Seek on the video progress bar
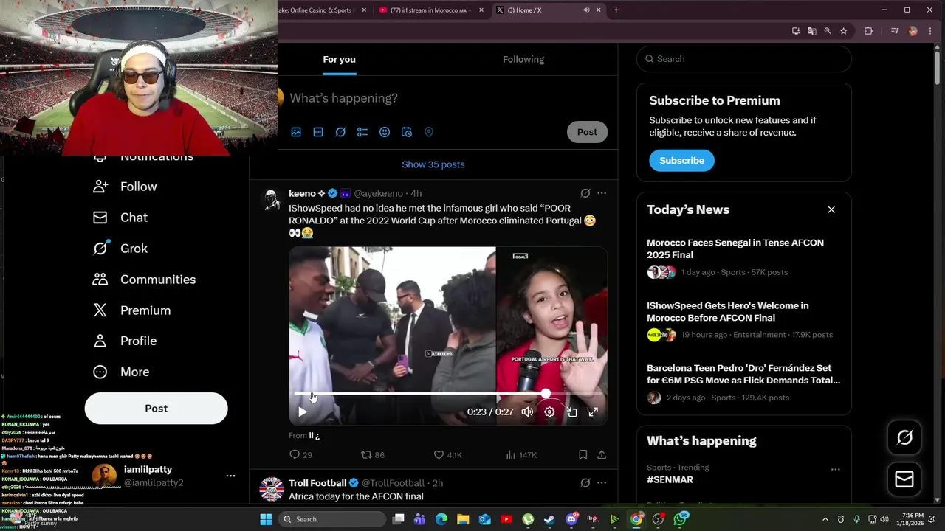945x531 pixels. click(448, 394)
